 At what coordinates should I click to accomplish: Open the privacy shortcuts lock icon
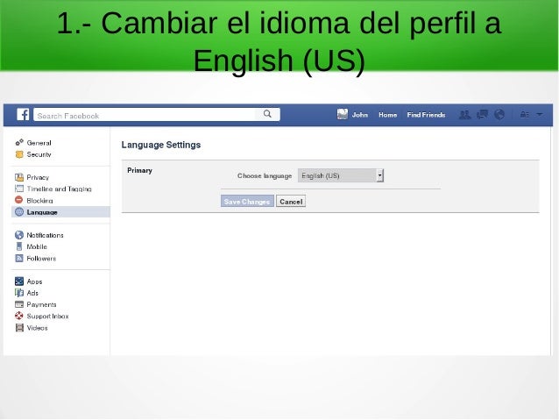(x=524, y=115)
